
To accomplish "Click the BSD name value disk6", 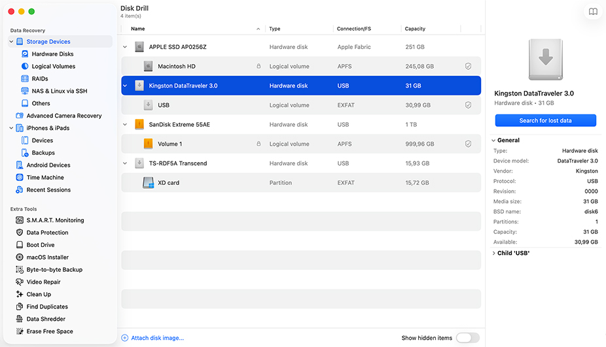I will [591, 212].
